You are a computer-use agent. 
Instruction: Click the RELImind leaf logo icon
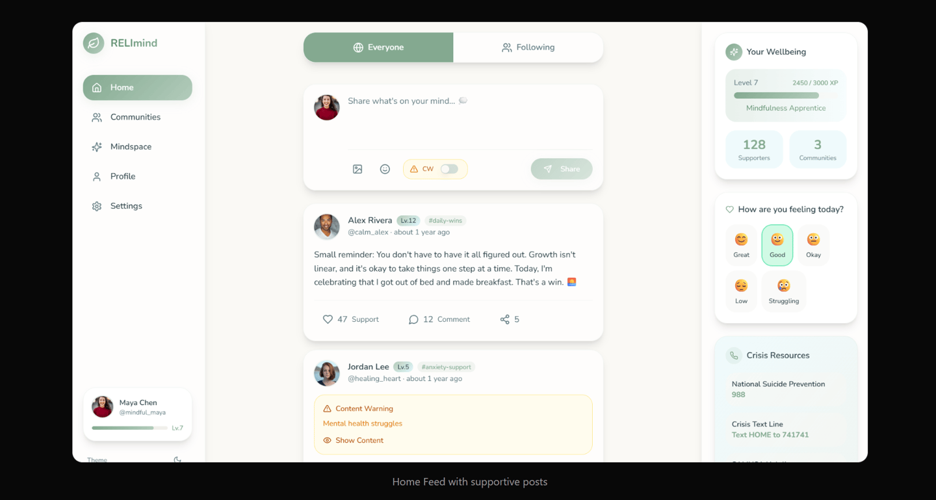click(x=94, y=43)
